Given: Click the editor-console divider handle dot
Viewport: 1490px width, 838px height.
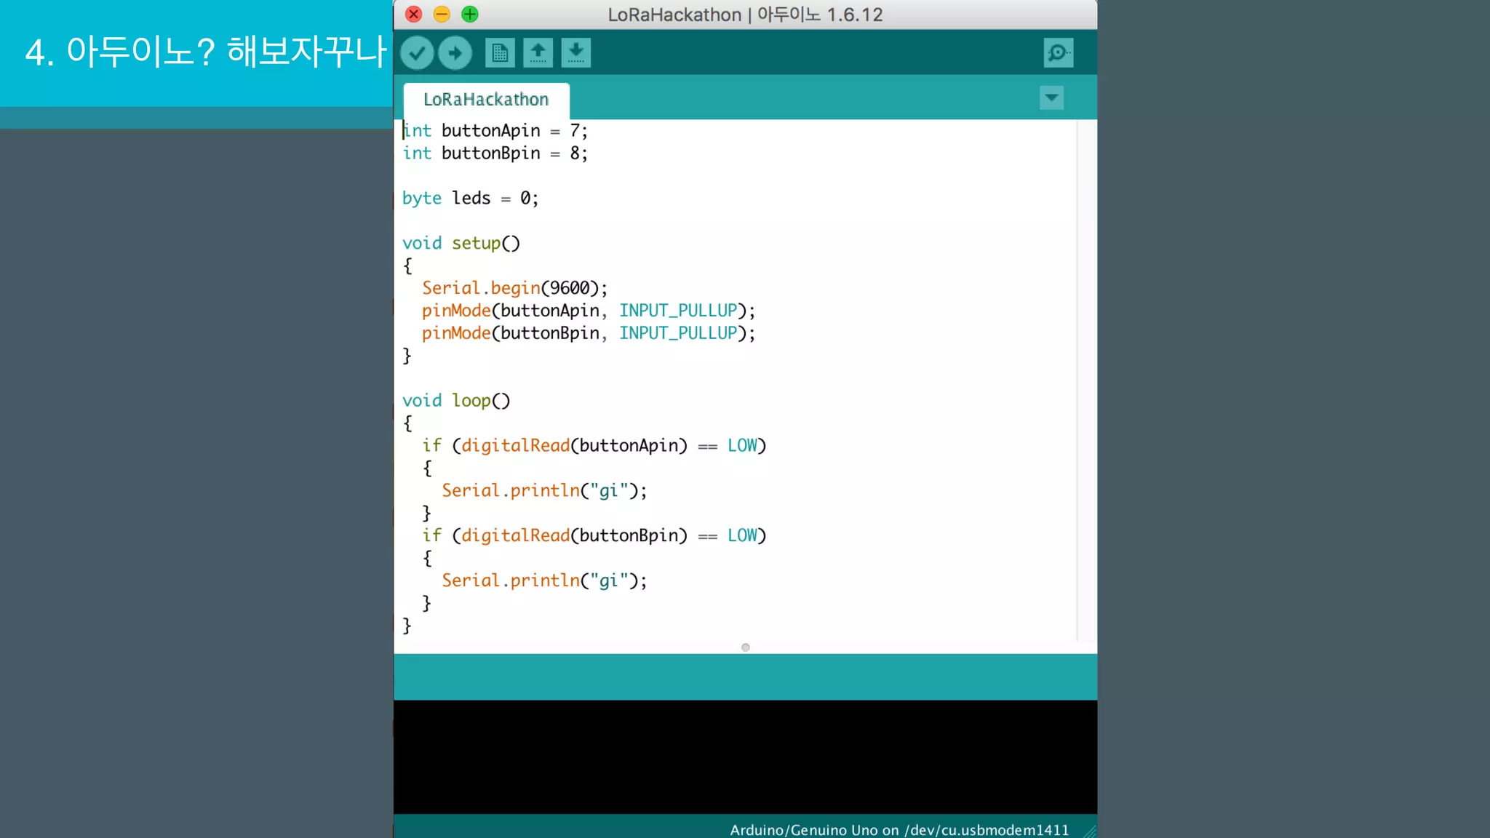Looking at the screenshot, I should click(x=745, y=647).
